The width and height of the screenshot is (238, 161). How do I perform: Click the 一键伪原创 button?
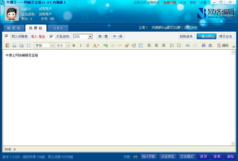point(206,36)
